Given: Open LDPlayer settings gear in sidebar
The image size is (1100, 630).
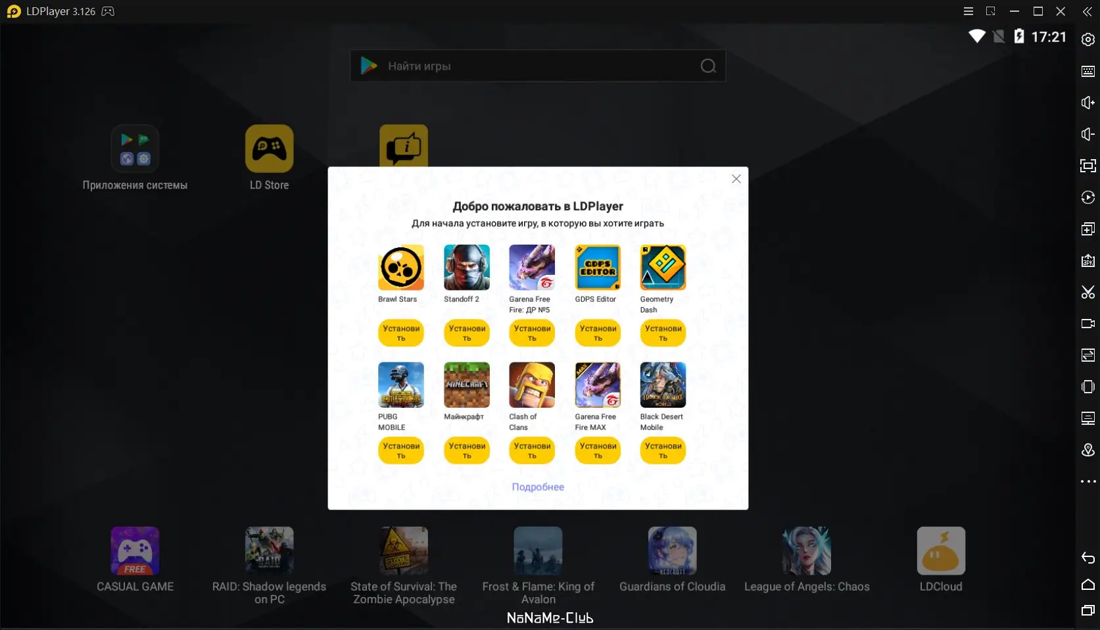Looking at the screenshot, I should click(1088, 39).
